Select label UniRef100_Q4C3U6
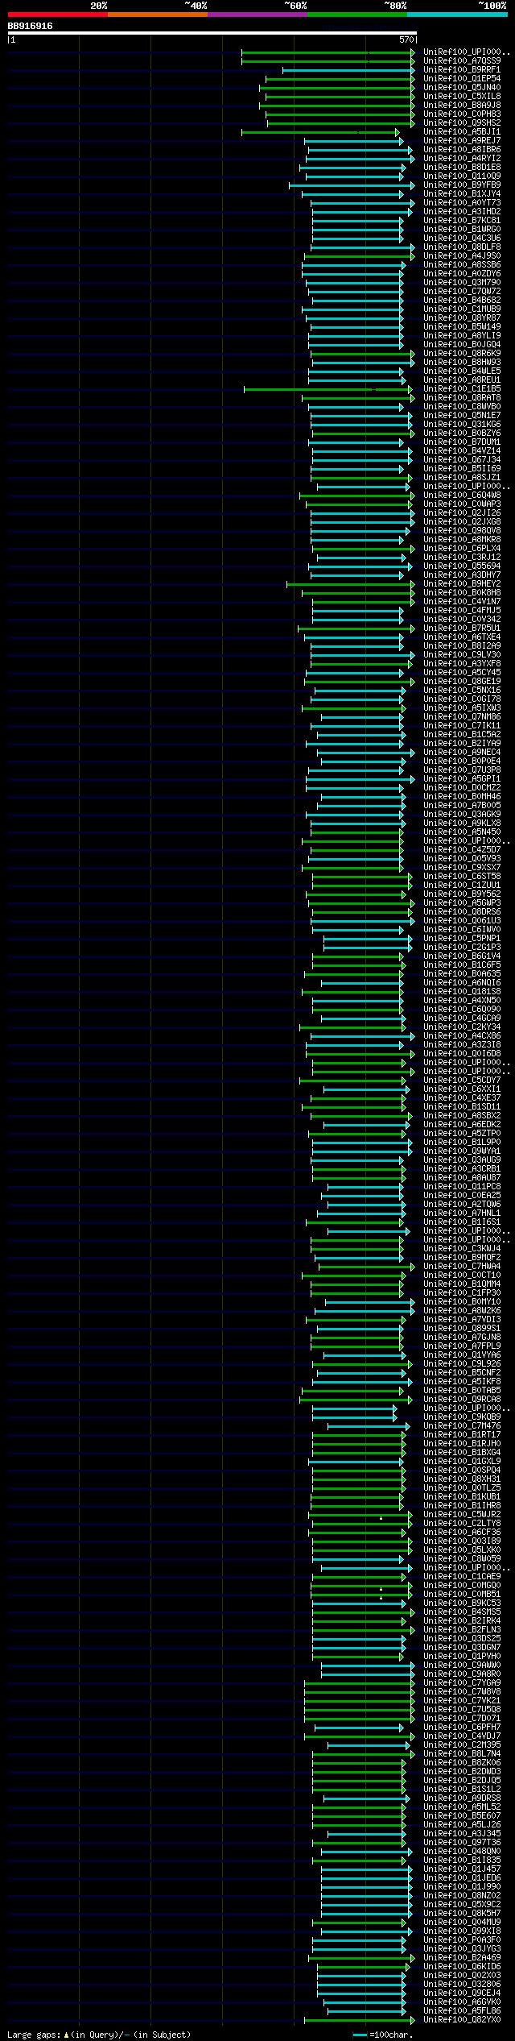This screenshot has height=2041, width=515. [x=462, y=239]
